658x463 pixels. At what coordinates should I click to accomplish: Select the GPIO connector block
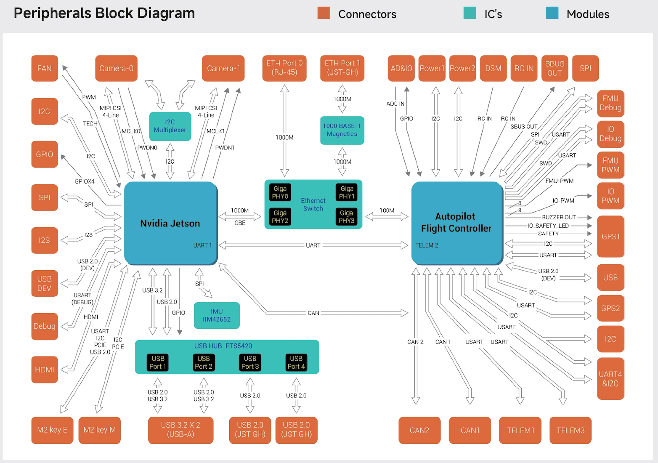45,154
